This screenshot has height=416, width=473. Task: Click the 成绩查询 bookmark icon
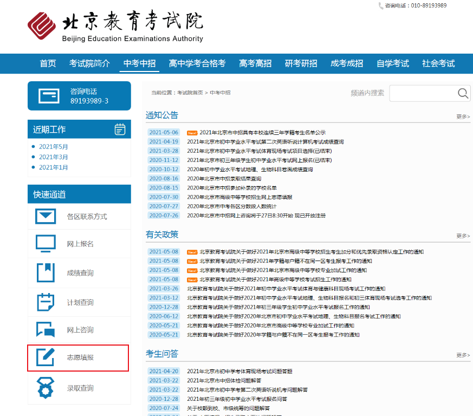46,272
